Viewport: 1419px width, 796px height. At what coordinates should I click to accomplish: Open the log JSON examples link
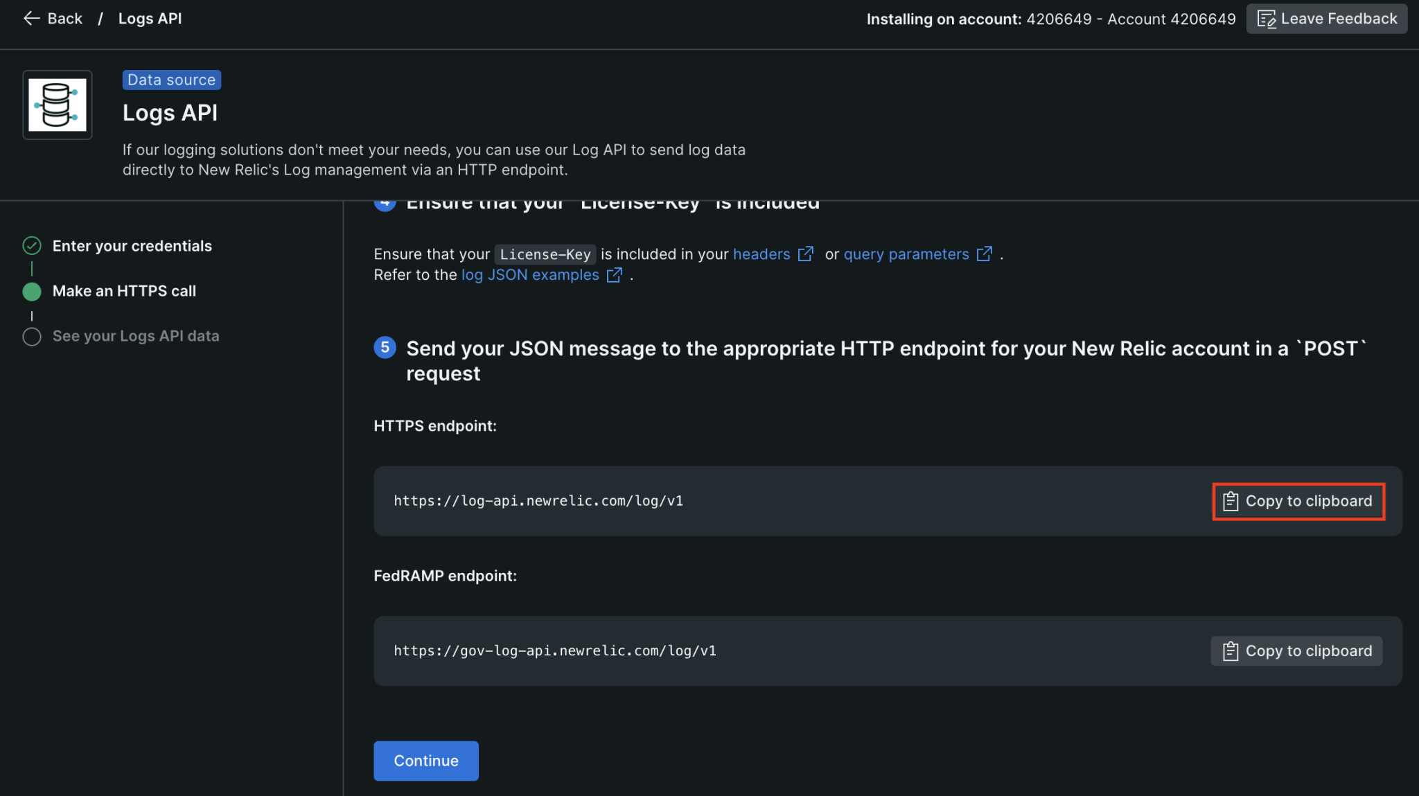529,274
